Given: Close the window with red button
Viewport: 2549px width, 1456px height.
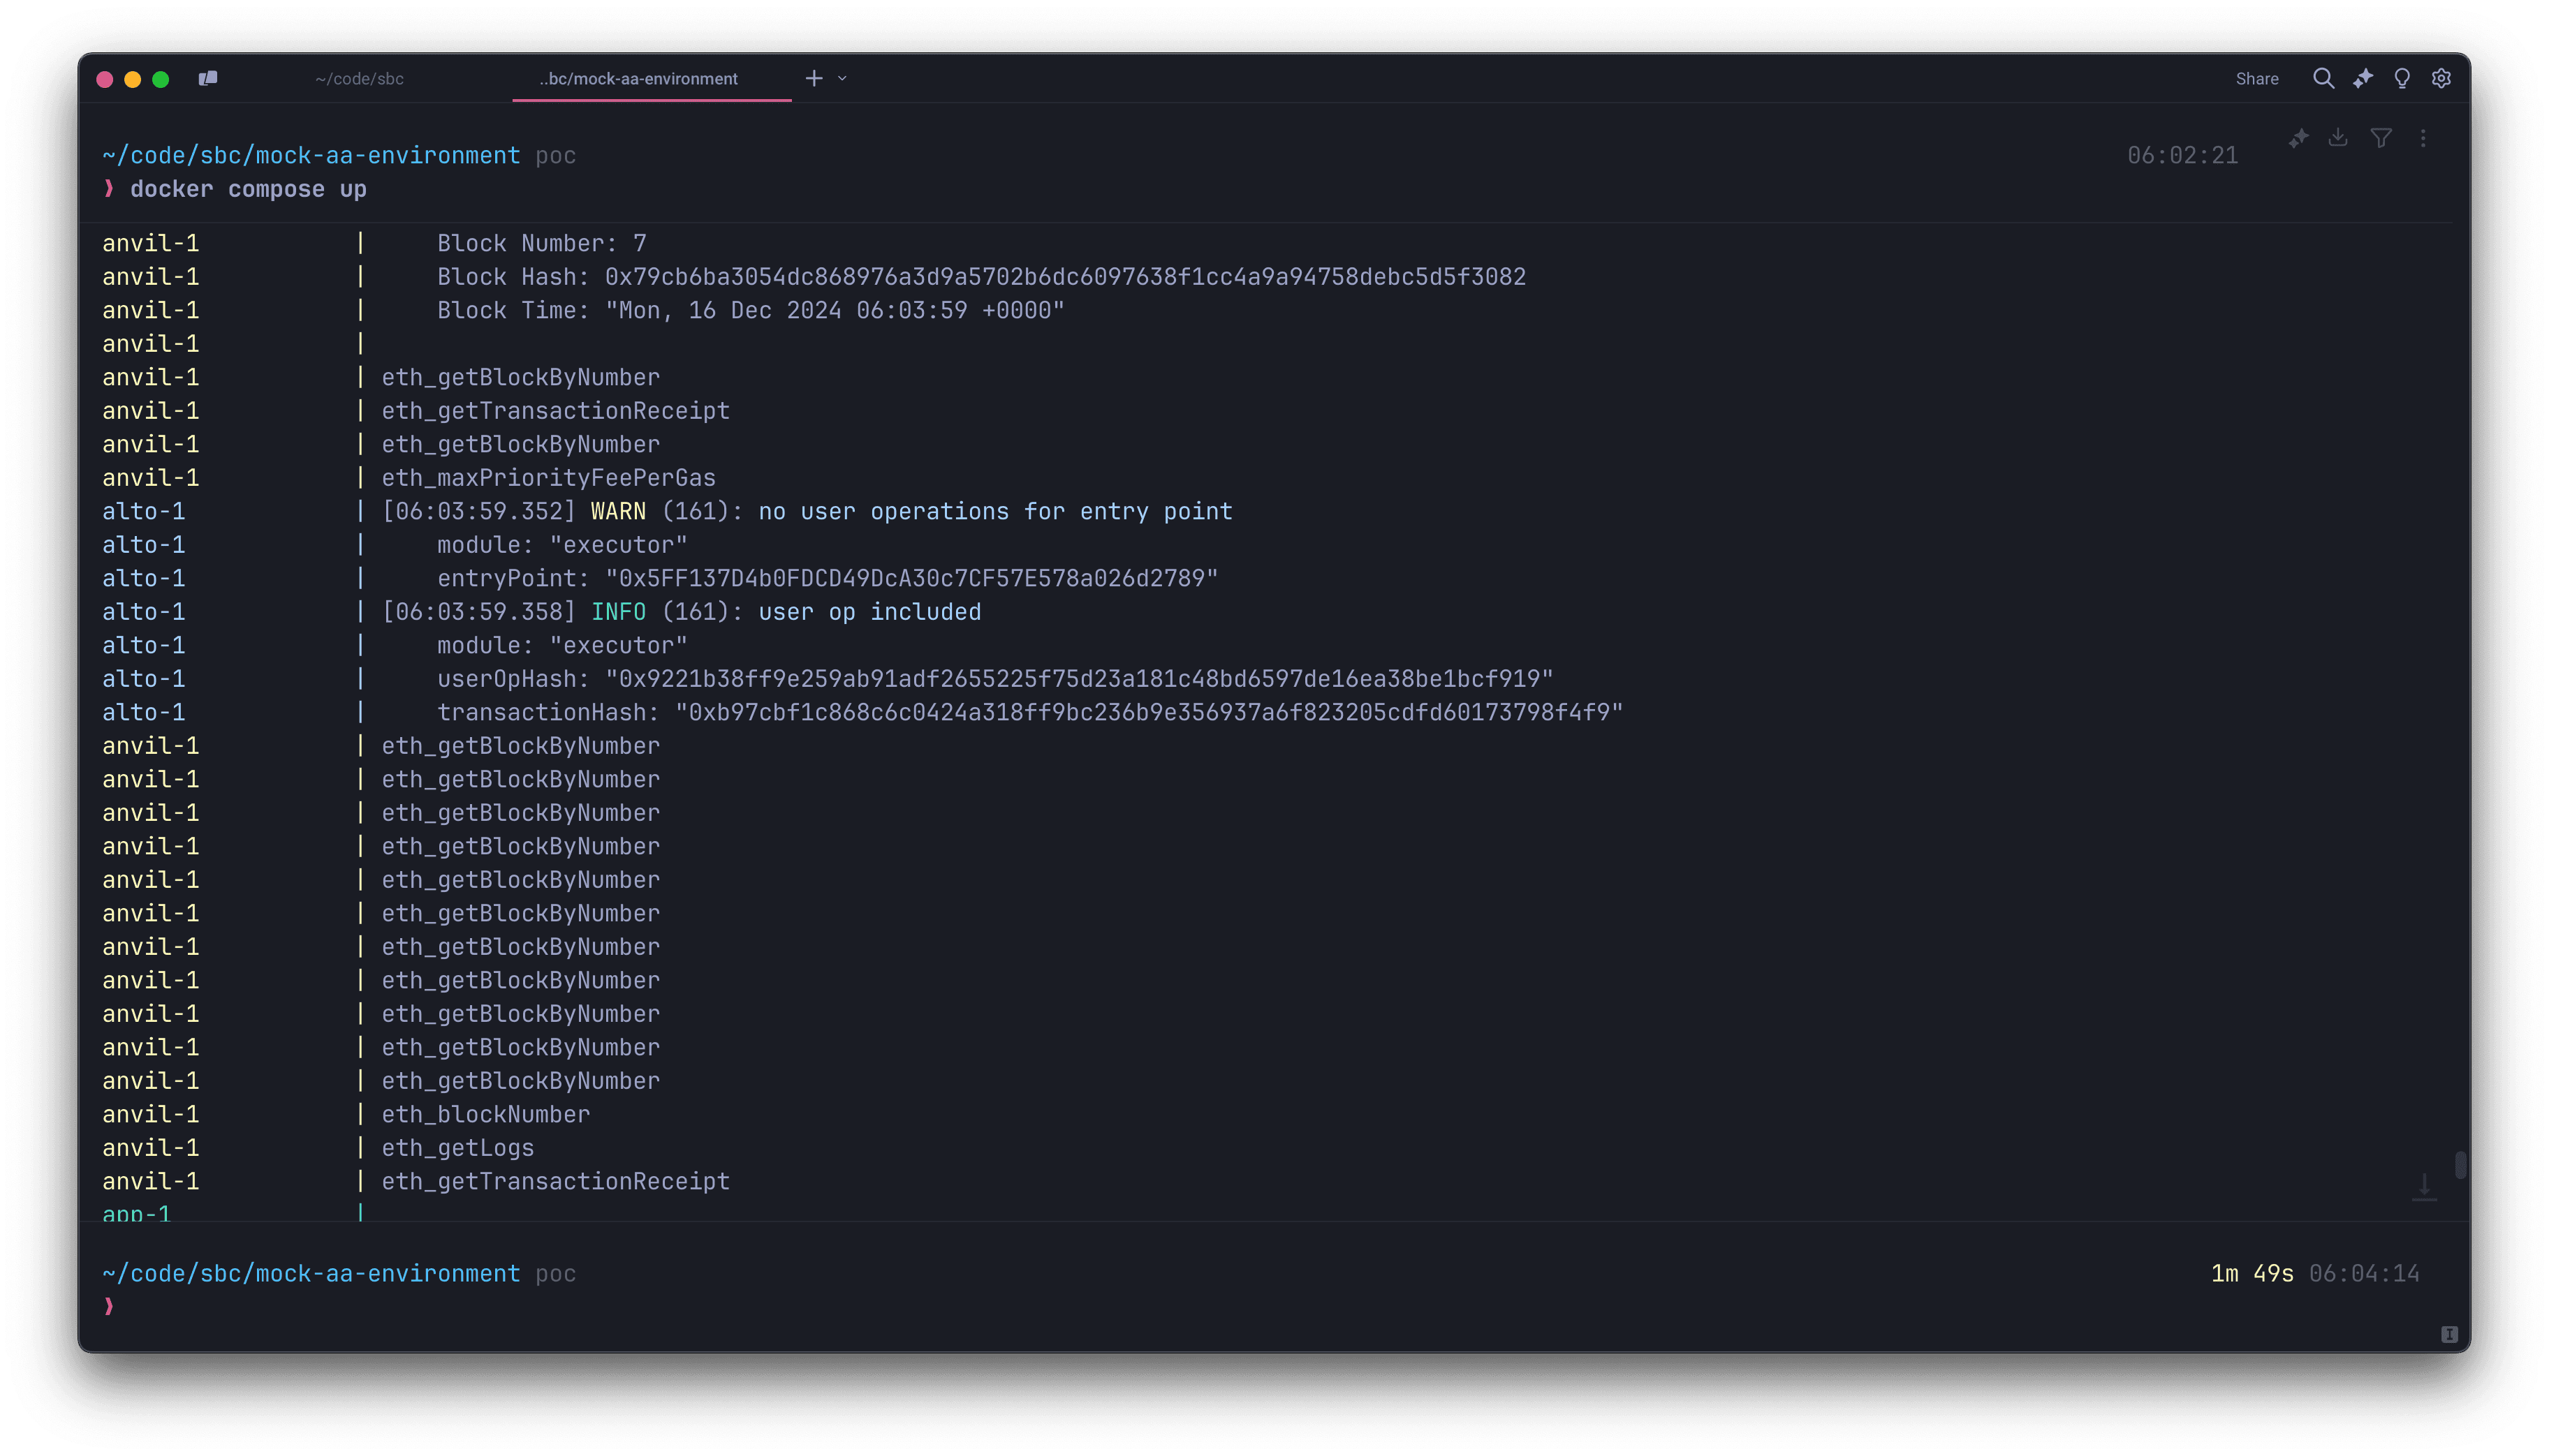Looking at the screenshot, I should point(104,79).
